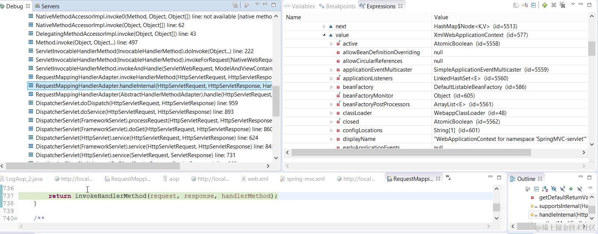
Task: Open Expressions view menu triangle
Action: 573,4
